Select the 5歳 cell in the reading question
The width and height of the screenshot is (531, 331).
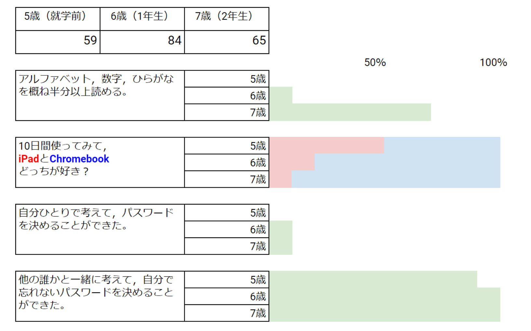tap(227, 79)
